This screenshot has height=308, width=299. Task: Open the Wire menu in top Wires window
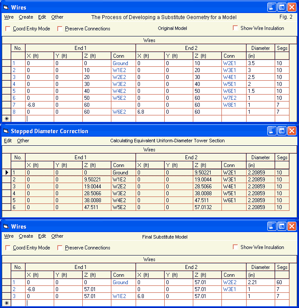coord(9,17)
